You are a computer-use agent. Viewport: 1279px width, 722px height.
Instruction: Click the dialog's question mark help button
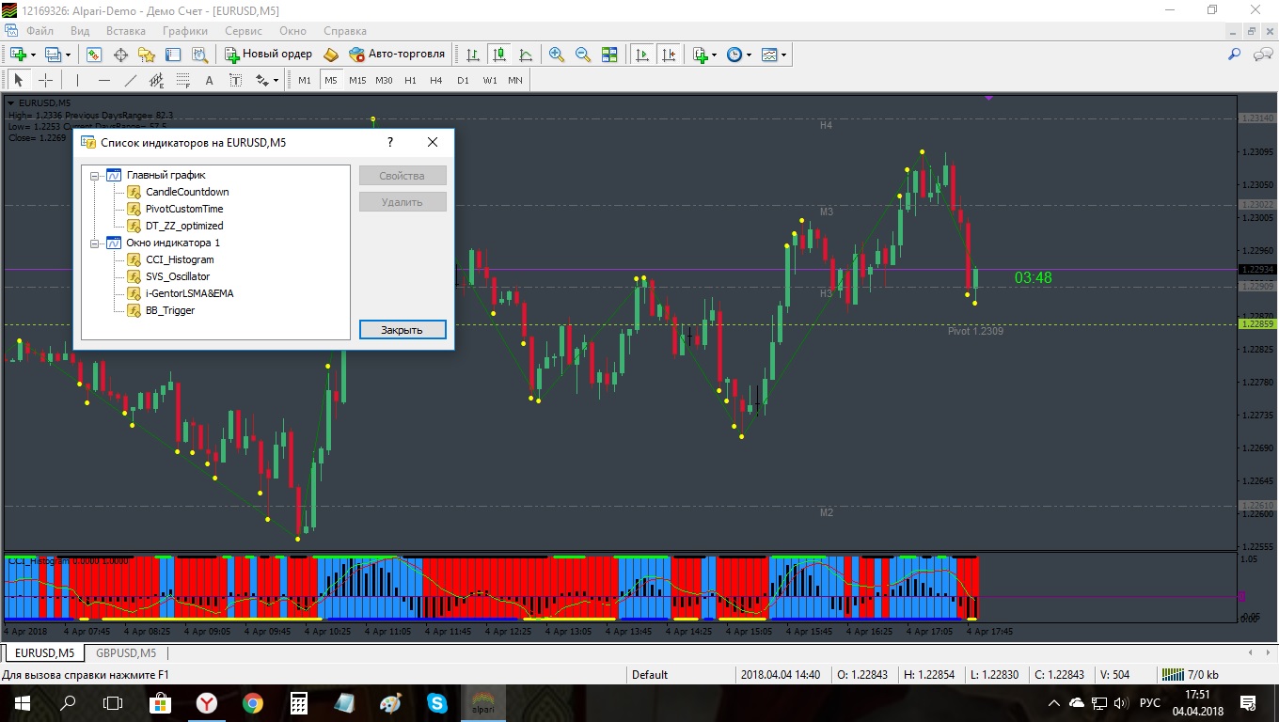click(390, 143)
